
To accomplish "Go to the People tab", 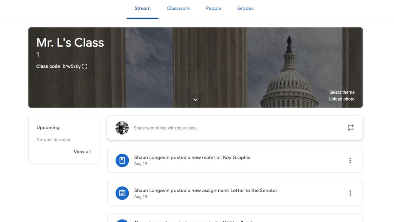I will click(213, 8).
